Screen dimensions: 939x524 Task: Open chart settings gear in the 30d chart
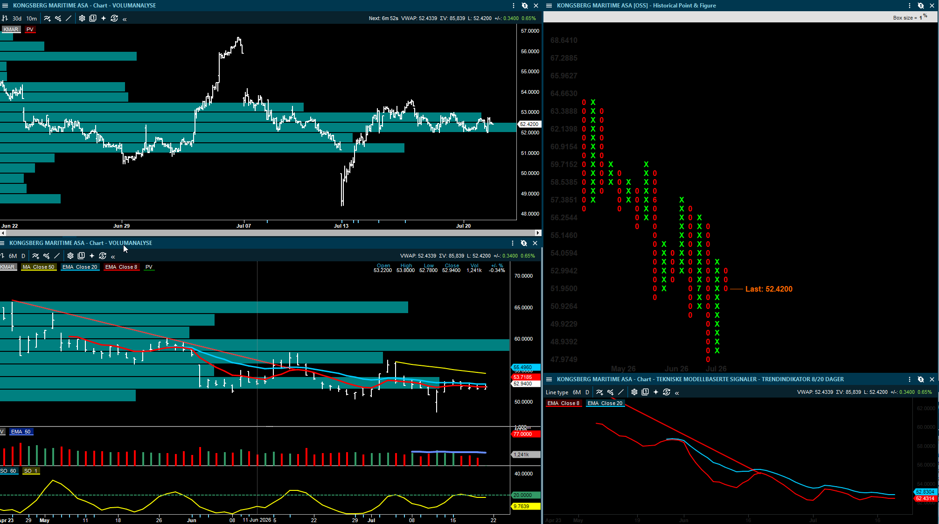pyautogui.click(x=82, y=18)
